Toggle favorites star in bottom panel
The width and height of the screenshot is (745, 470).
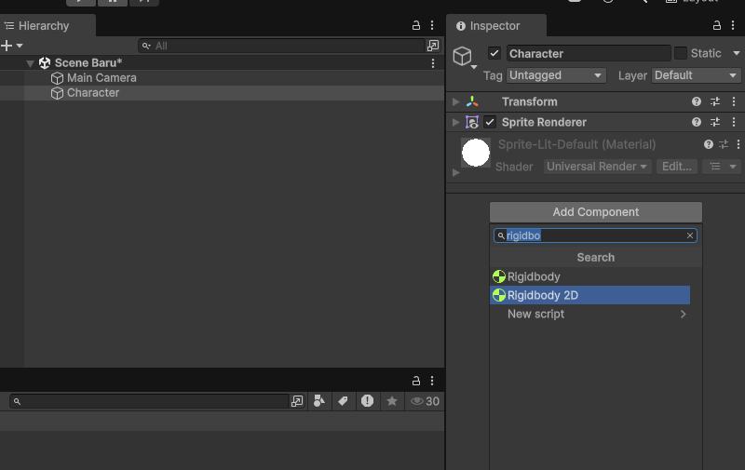click(x=392, y=402)
